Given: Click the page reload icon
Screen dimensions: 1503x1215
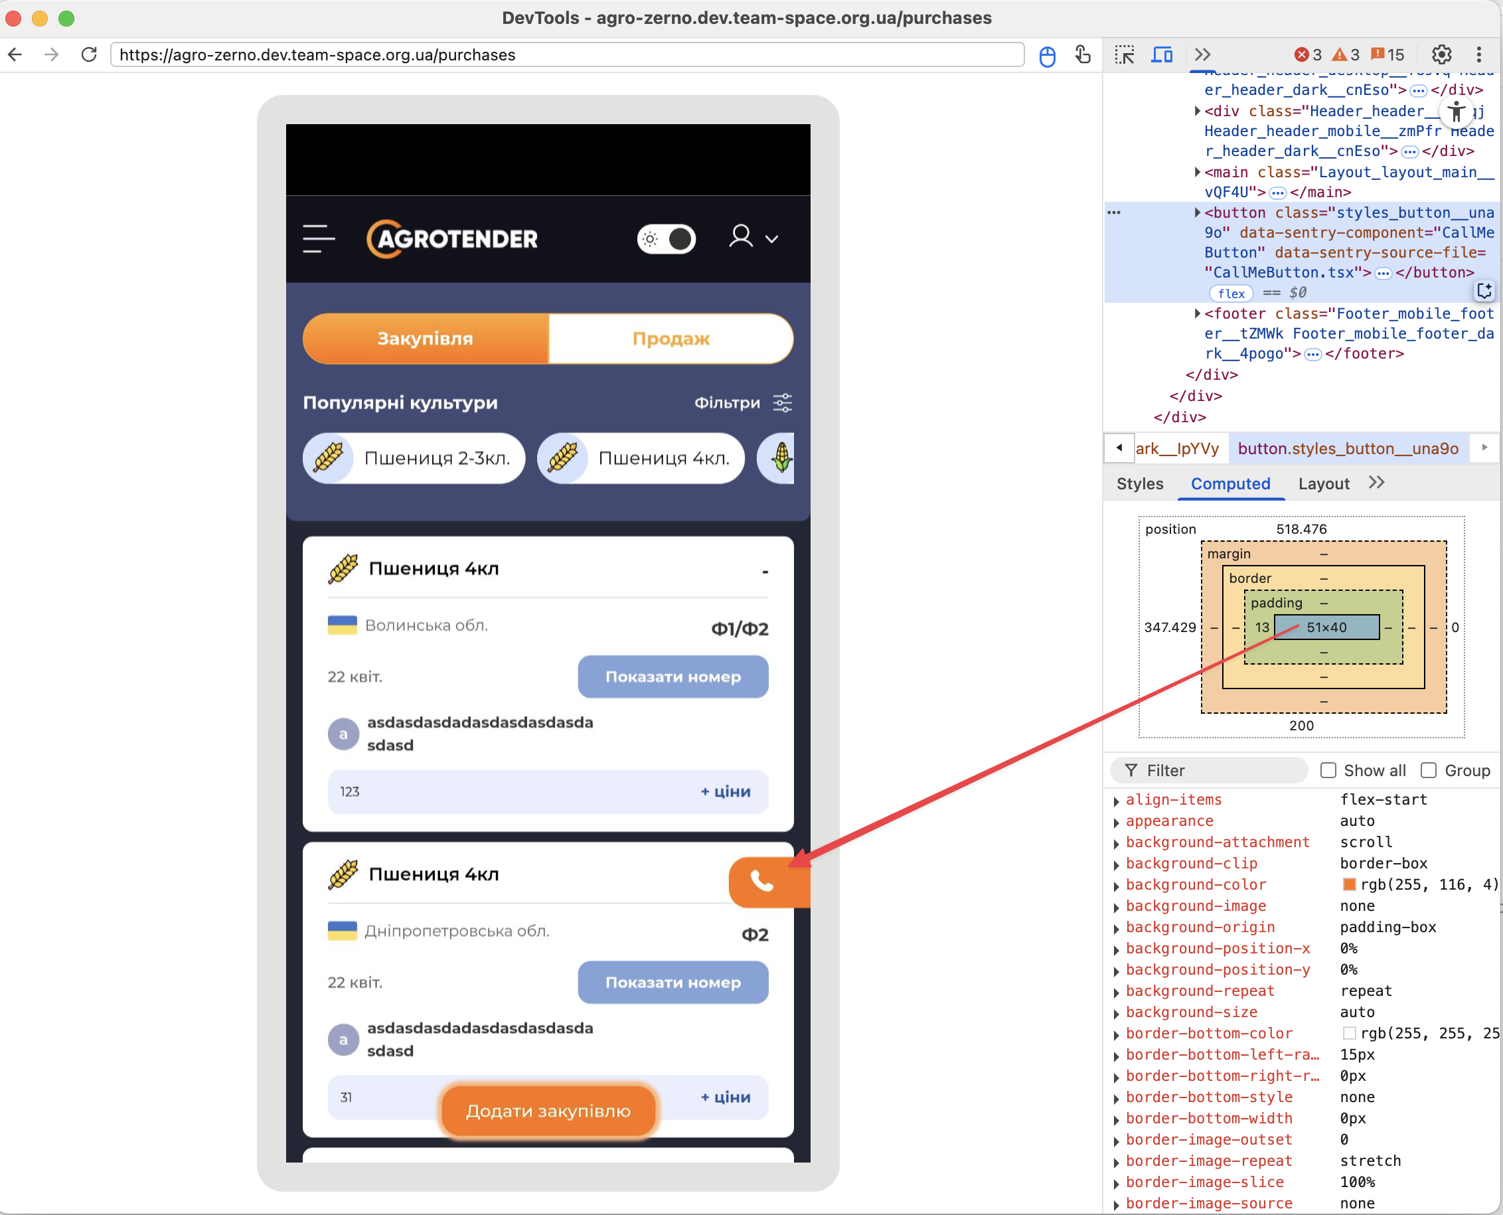Looking at the screenshot, I should click(x=89, y=54).
